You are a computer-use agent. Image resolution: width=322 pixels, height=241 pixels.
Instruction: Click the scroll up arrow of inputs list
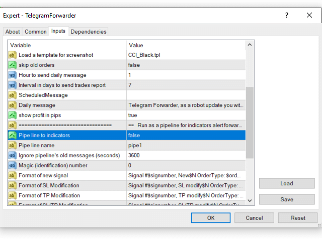pos(250,45)
